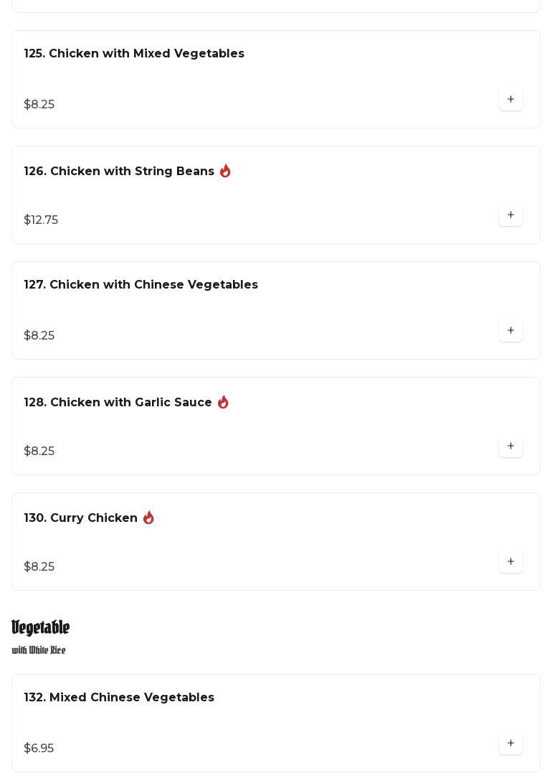Screen dimensions: 552x781
Task: Add Mixed Chinese Vegetables to cart
Action: pyautogui.click(x=510, y=744)
